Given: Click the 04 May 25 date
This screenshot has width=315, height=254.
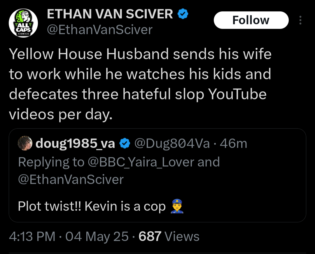Looking at the screenshot, I should 97,236.
